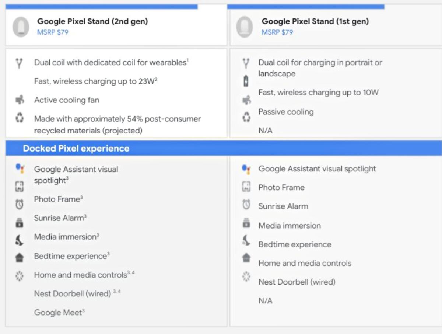The height and width of the screenshot is (334, 442).
Task: Click the Pixel Stand 2nd gen product thumbnail
Action: point(21,27)
